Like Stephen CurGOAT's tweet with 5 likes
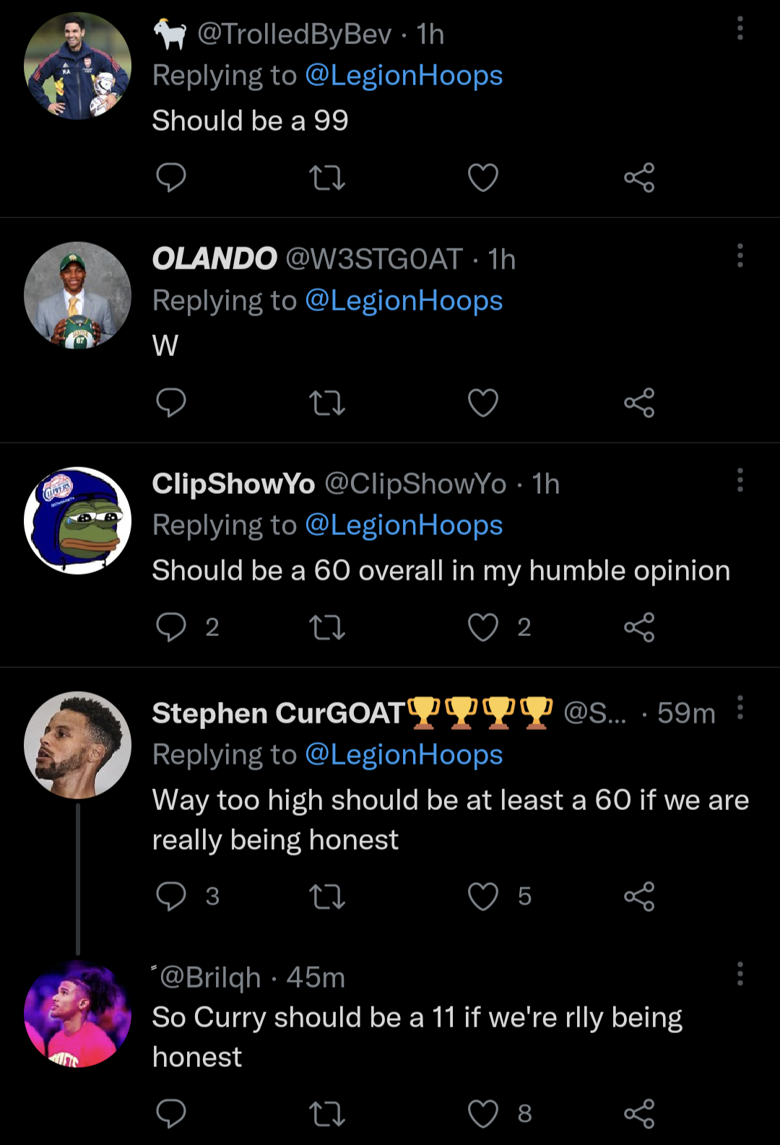The width and height of the screenshot is (780, 1145). 483,897
